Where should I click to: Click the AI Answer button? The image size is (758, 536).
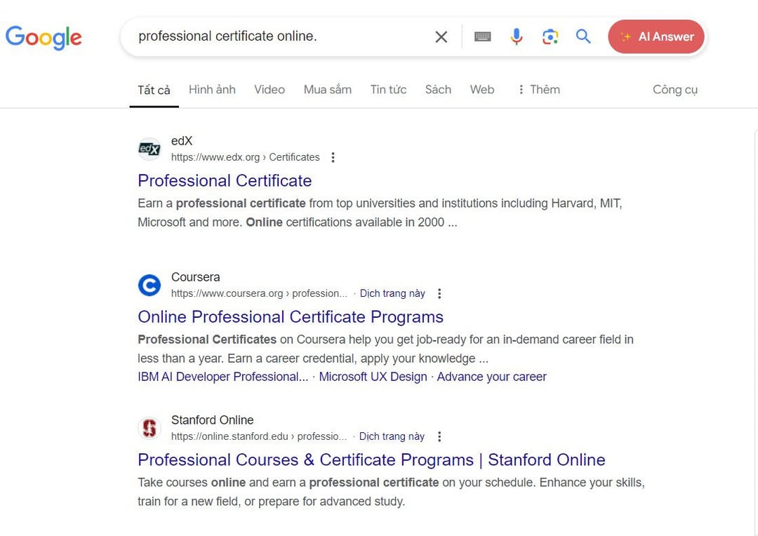pyautogui.click(x=656, y=36)
